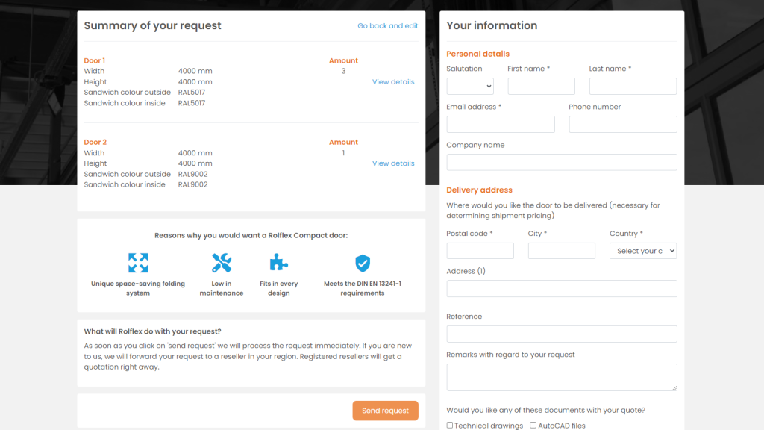The height and width of the screenshot is (430, 764).
Task: Select the City text field
Action: point(561,251)
